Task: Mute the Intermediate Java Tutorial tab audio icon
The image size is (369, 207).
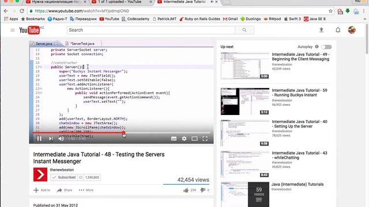Action: tap(212, 2)
